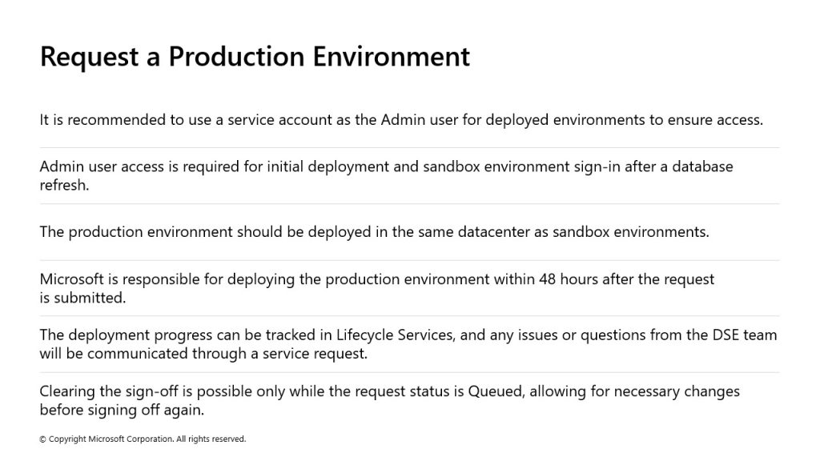820x461 pixels.
Task: Select the same datacenter sentence
Action: tap(375, 232)
